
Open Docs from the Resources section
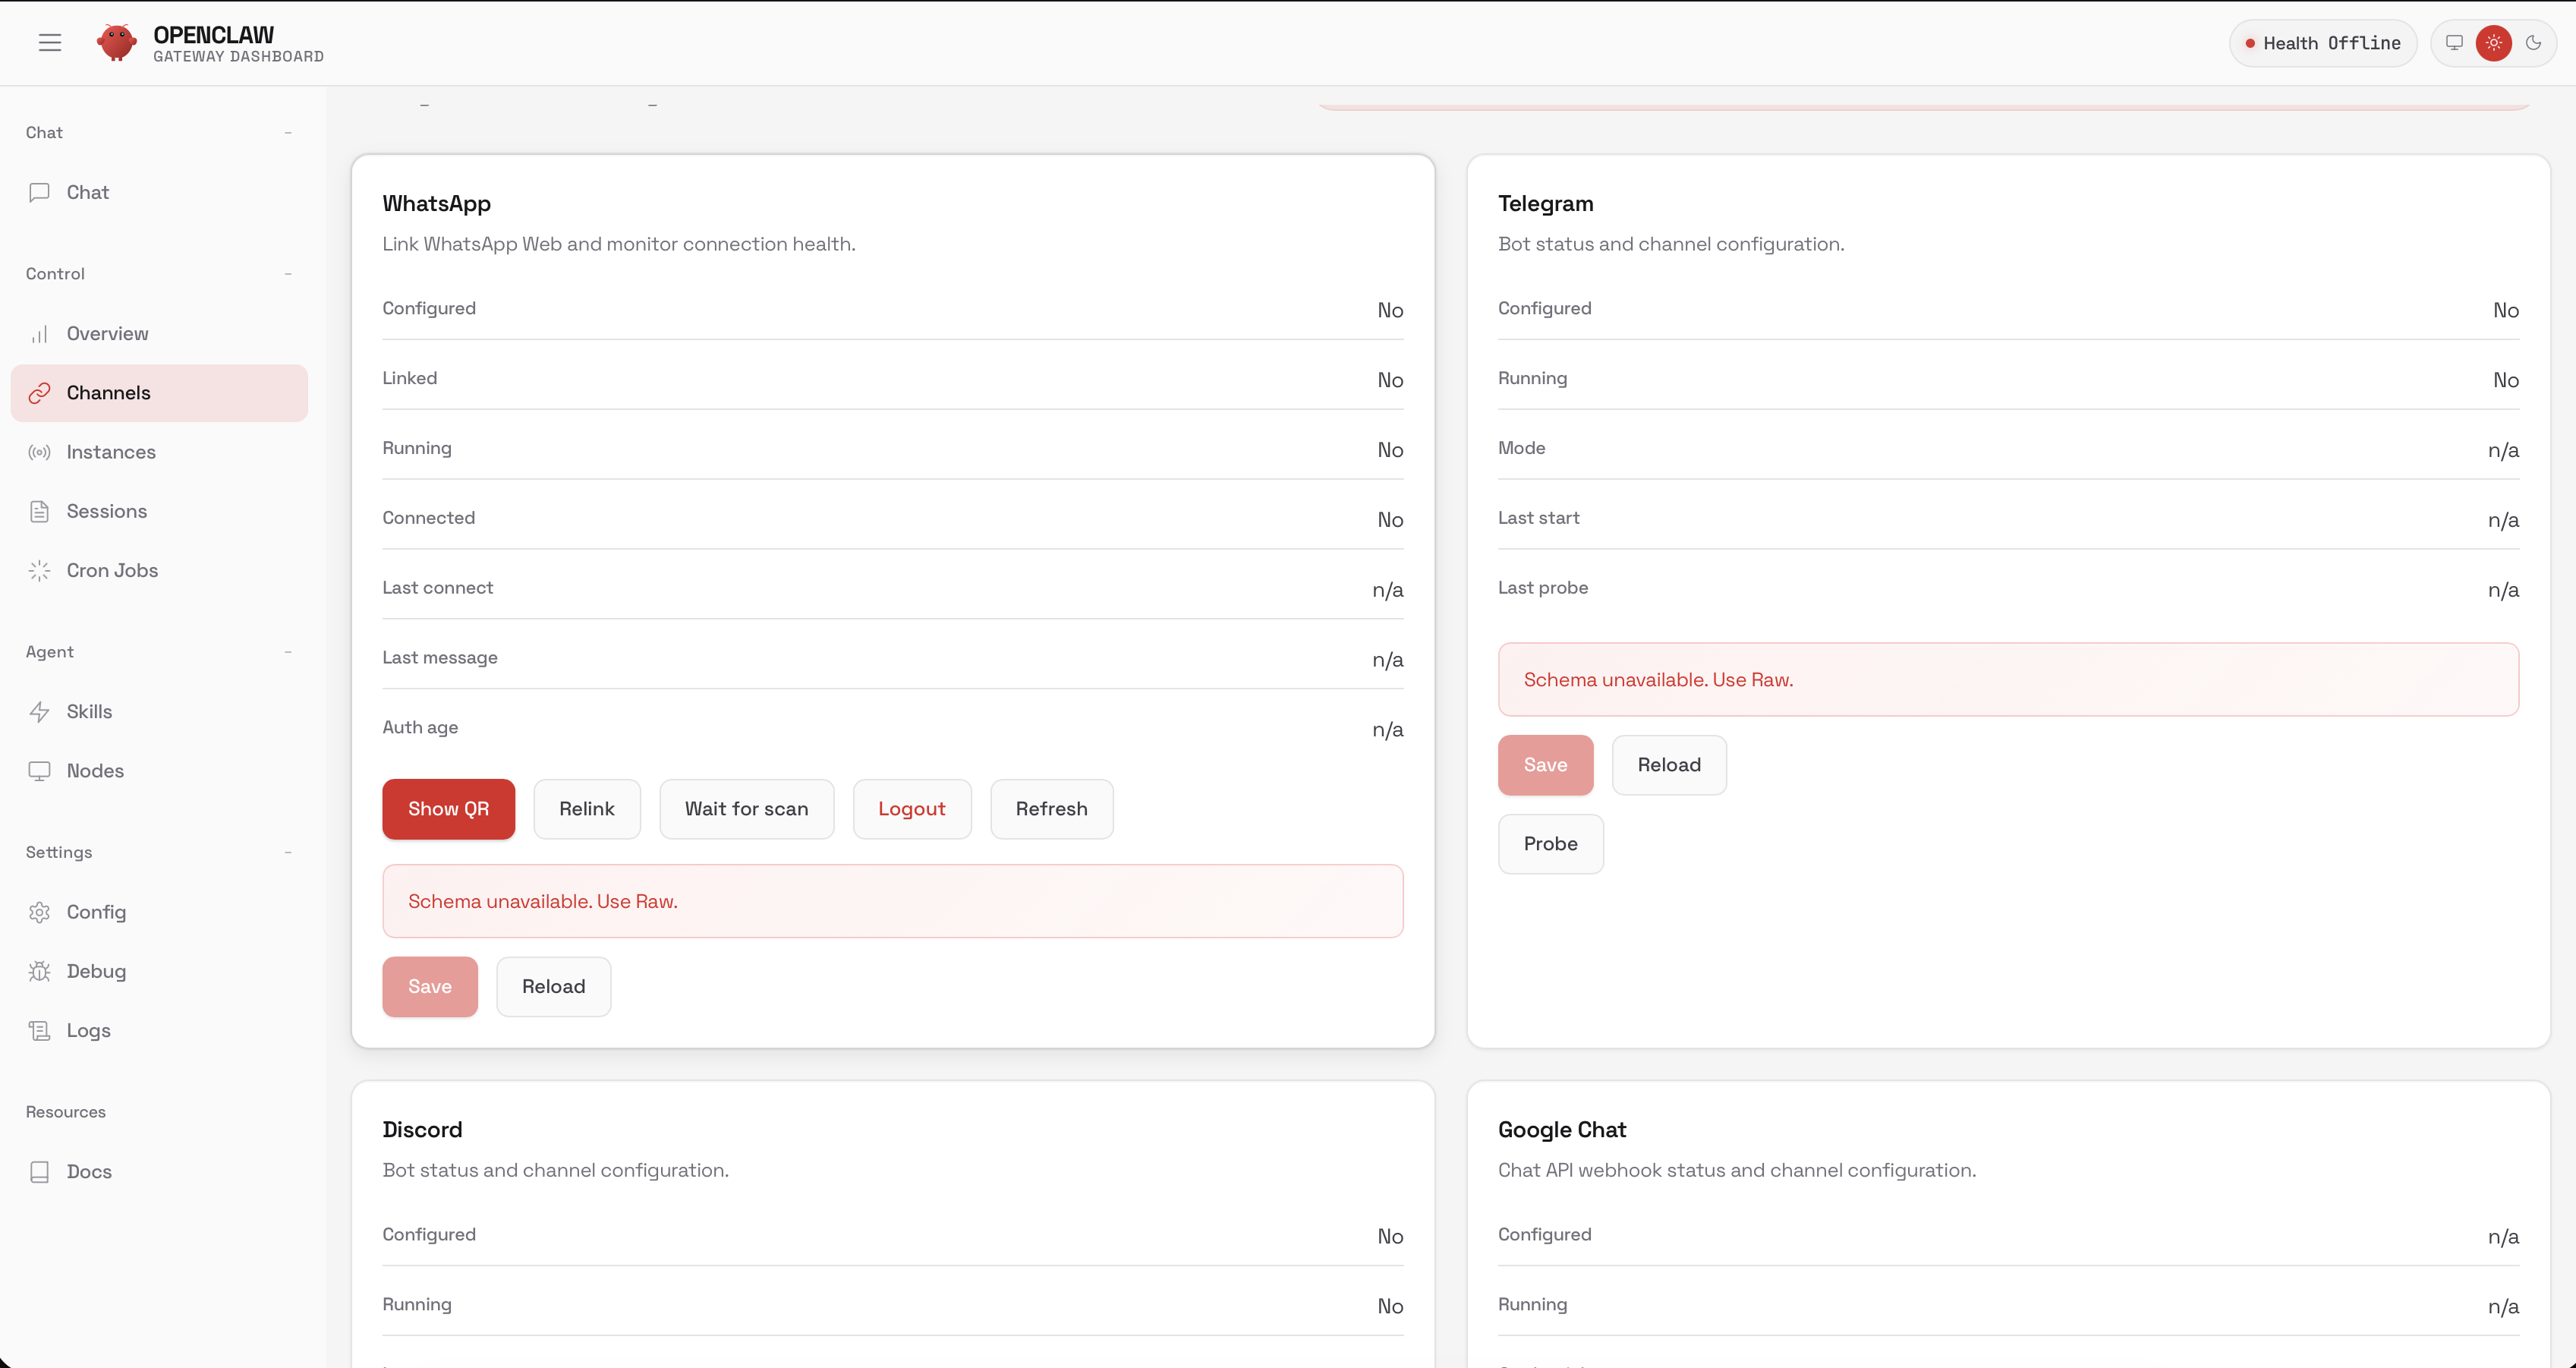point(40,1171)
